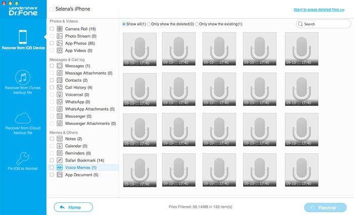Click the Contacts category icon
The width and height of the screenshot is (354, 215).
(x=60, y=80)
